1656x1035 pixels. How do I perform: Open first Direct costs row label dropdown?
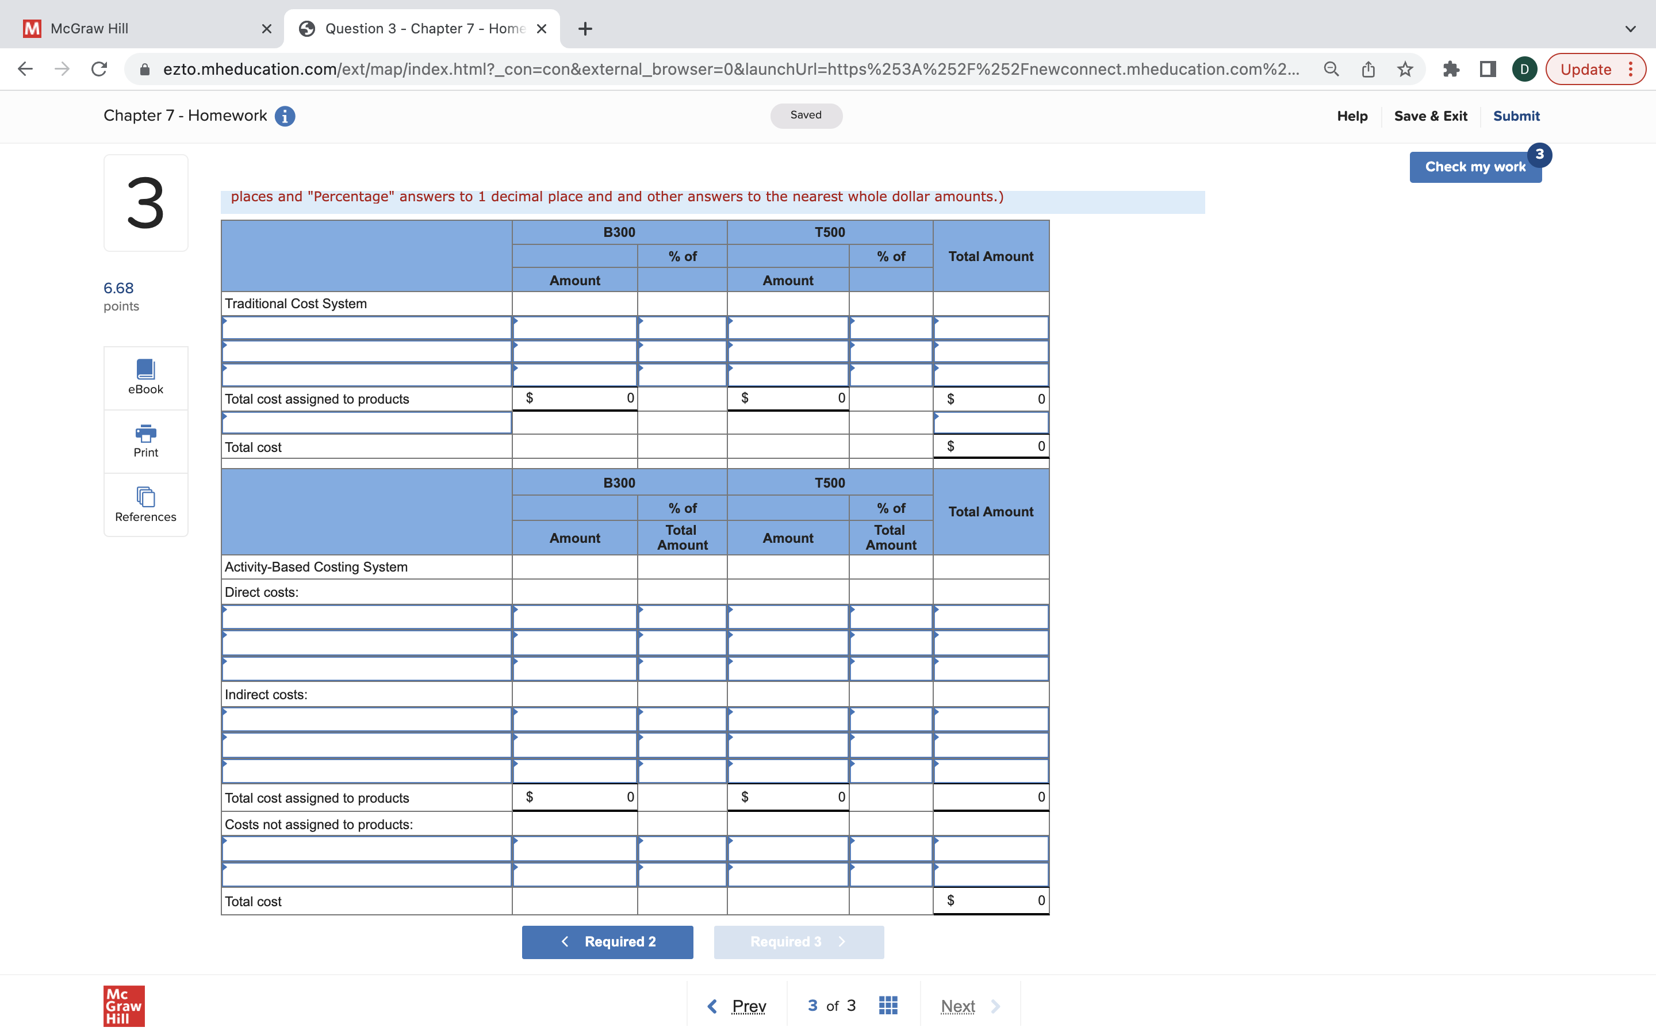[366, 618]
